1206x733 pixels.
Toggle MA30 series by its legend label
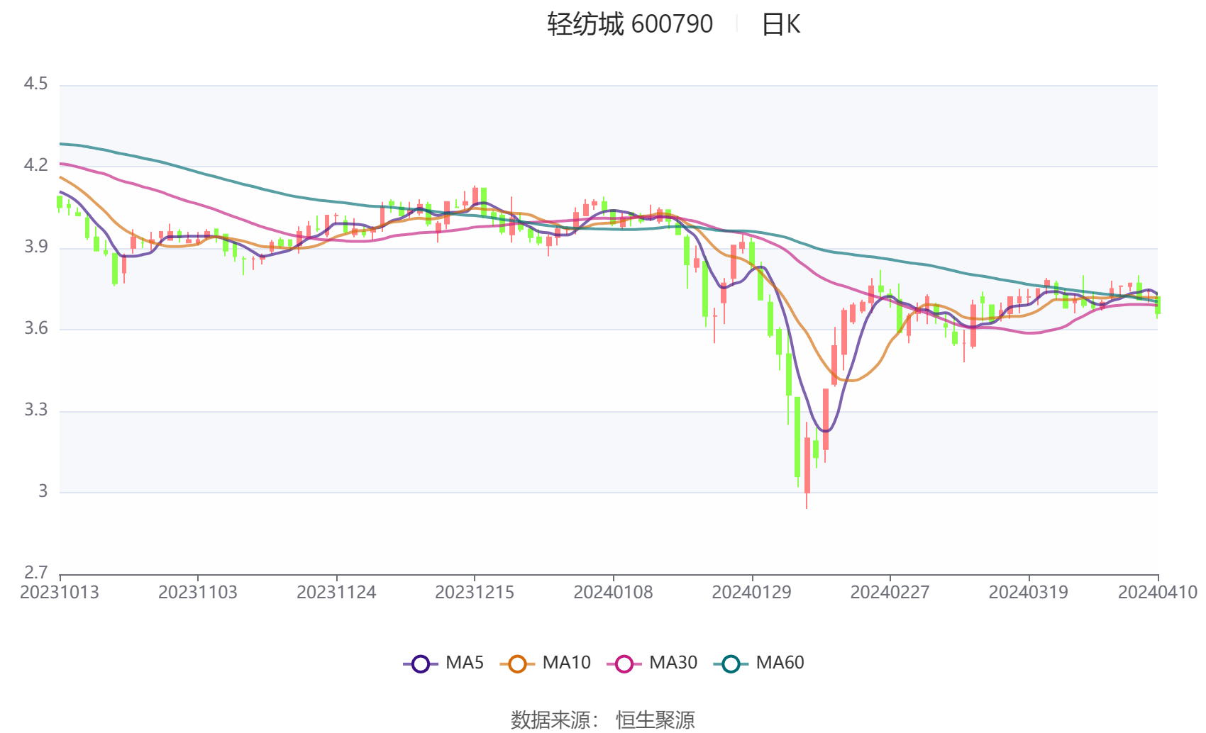coord(673,663)
